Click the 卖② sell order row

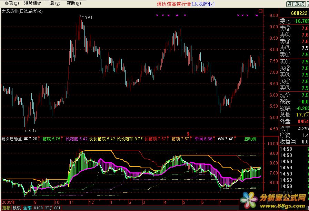(x=294, y=48)
